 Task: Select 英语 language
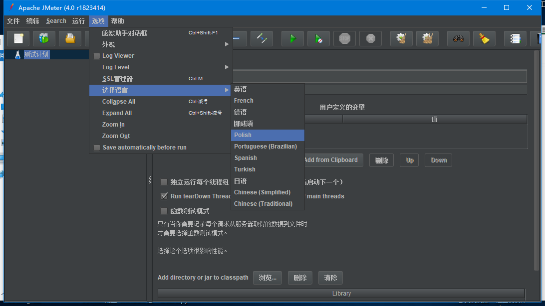click(x=268, y=90)
